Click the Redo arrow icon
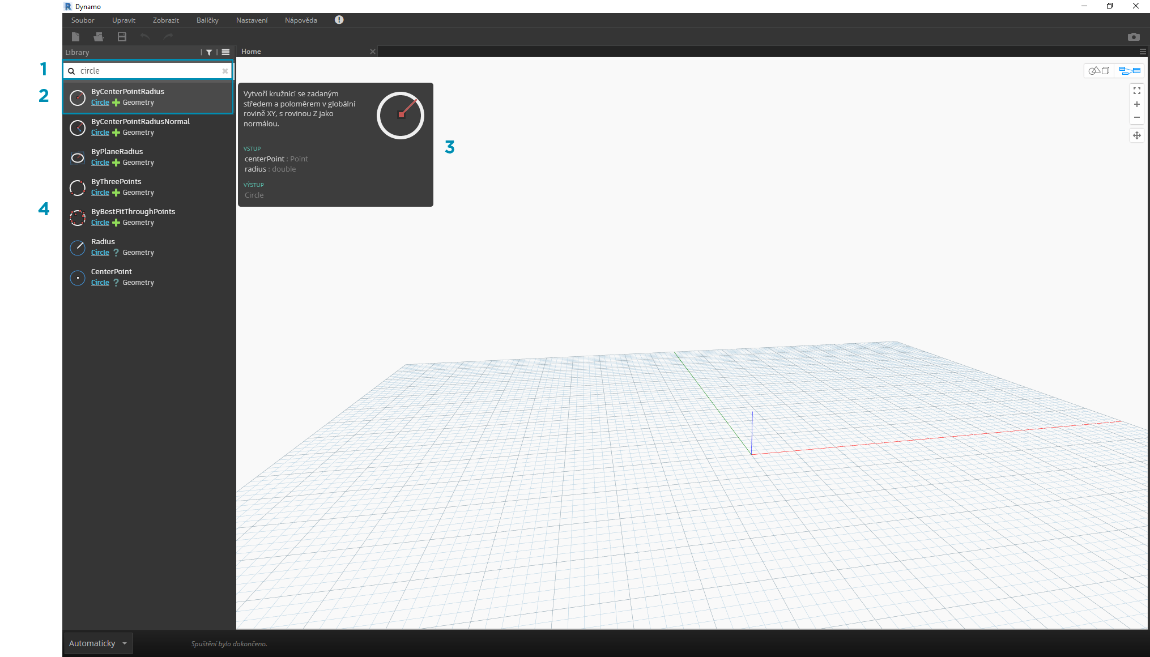This screenshot has height=657, width=1150. coord(168,37)
